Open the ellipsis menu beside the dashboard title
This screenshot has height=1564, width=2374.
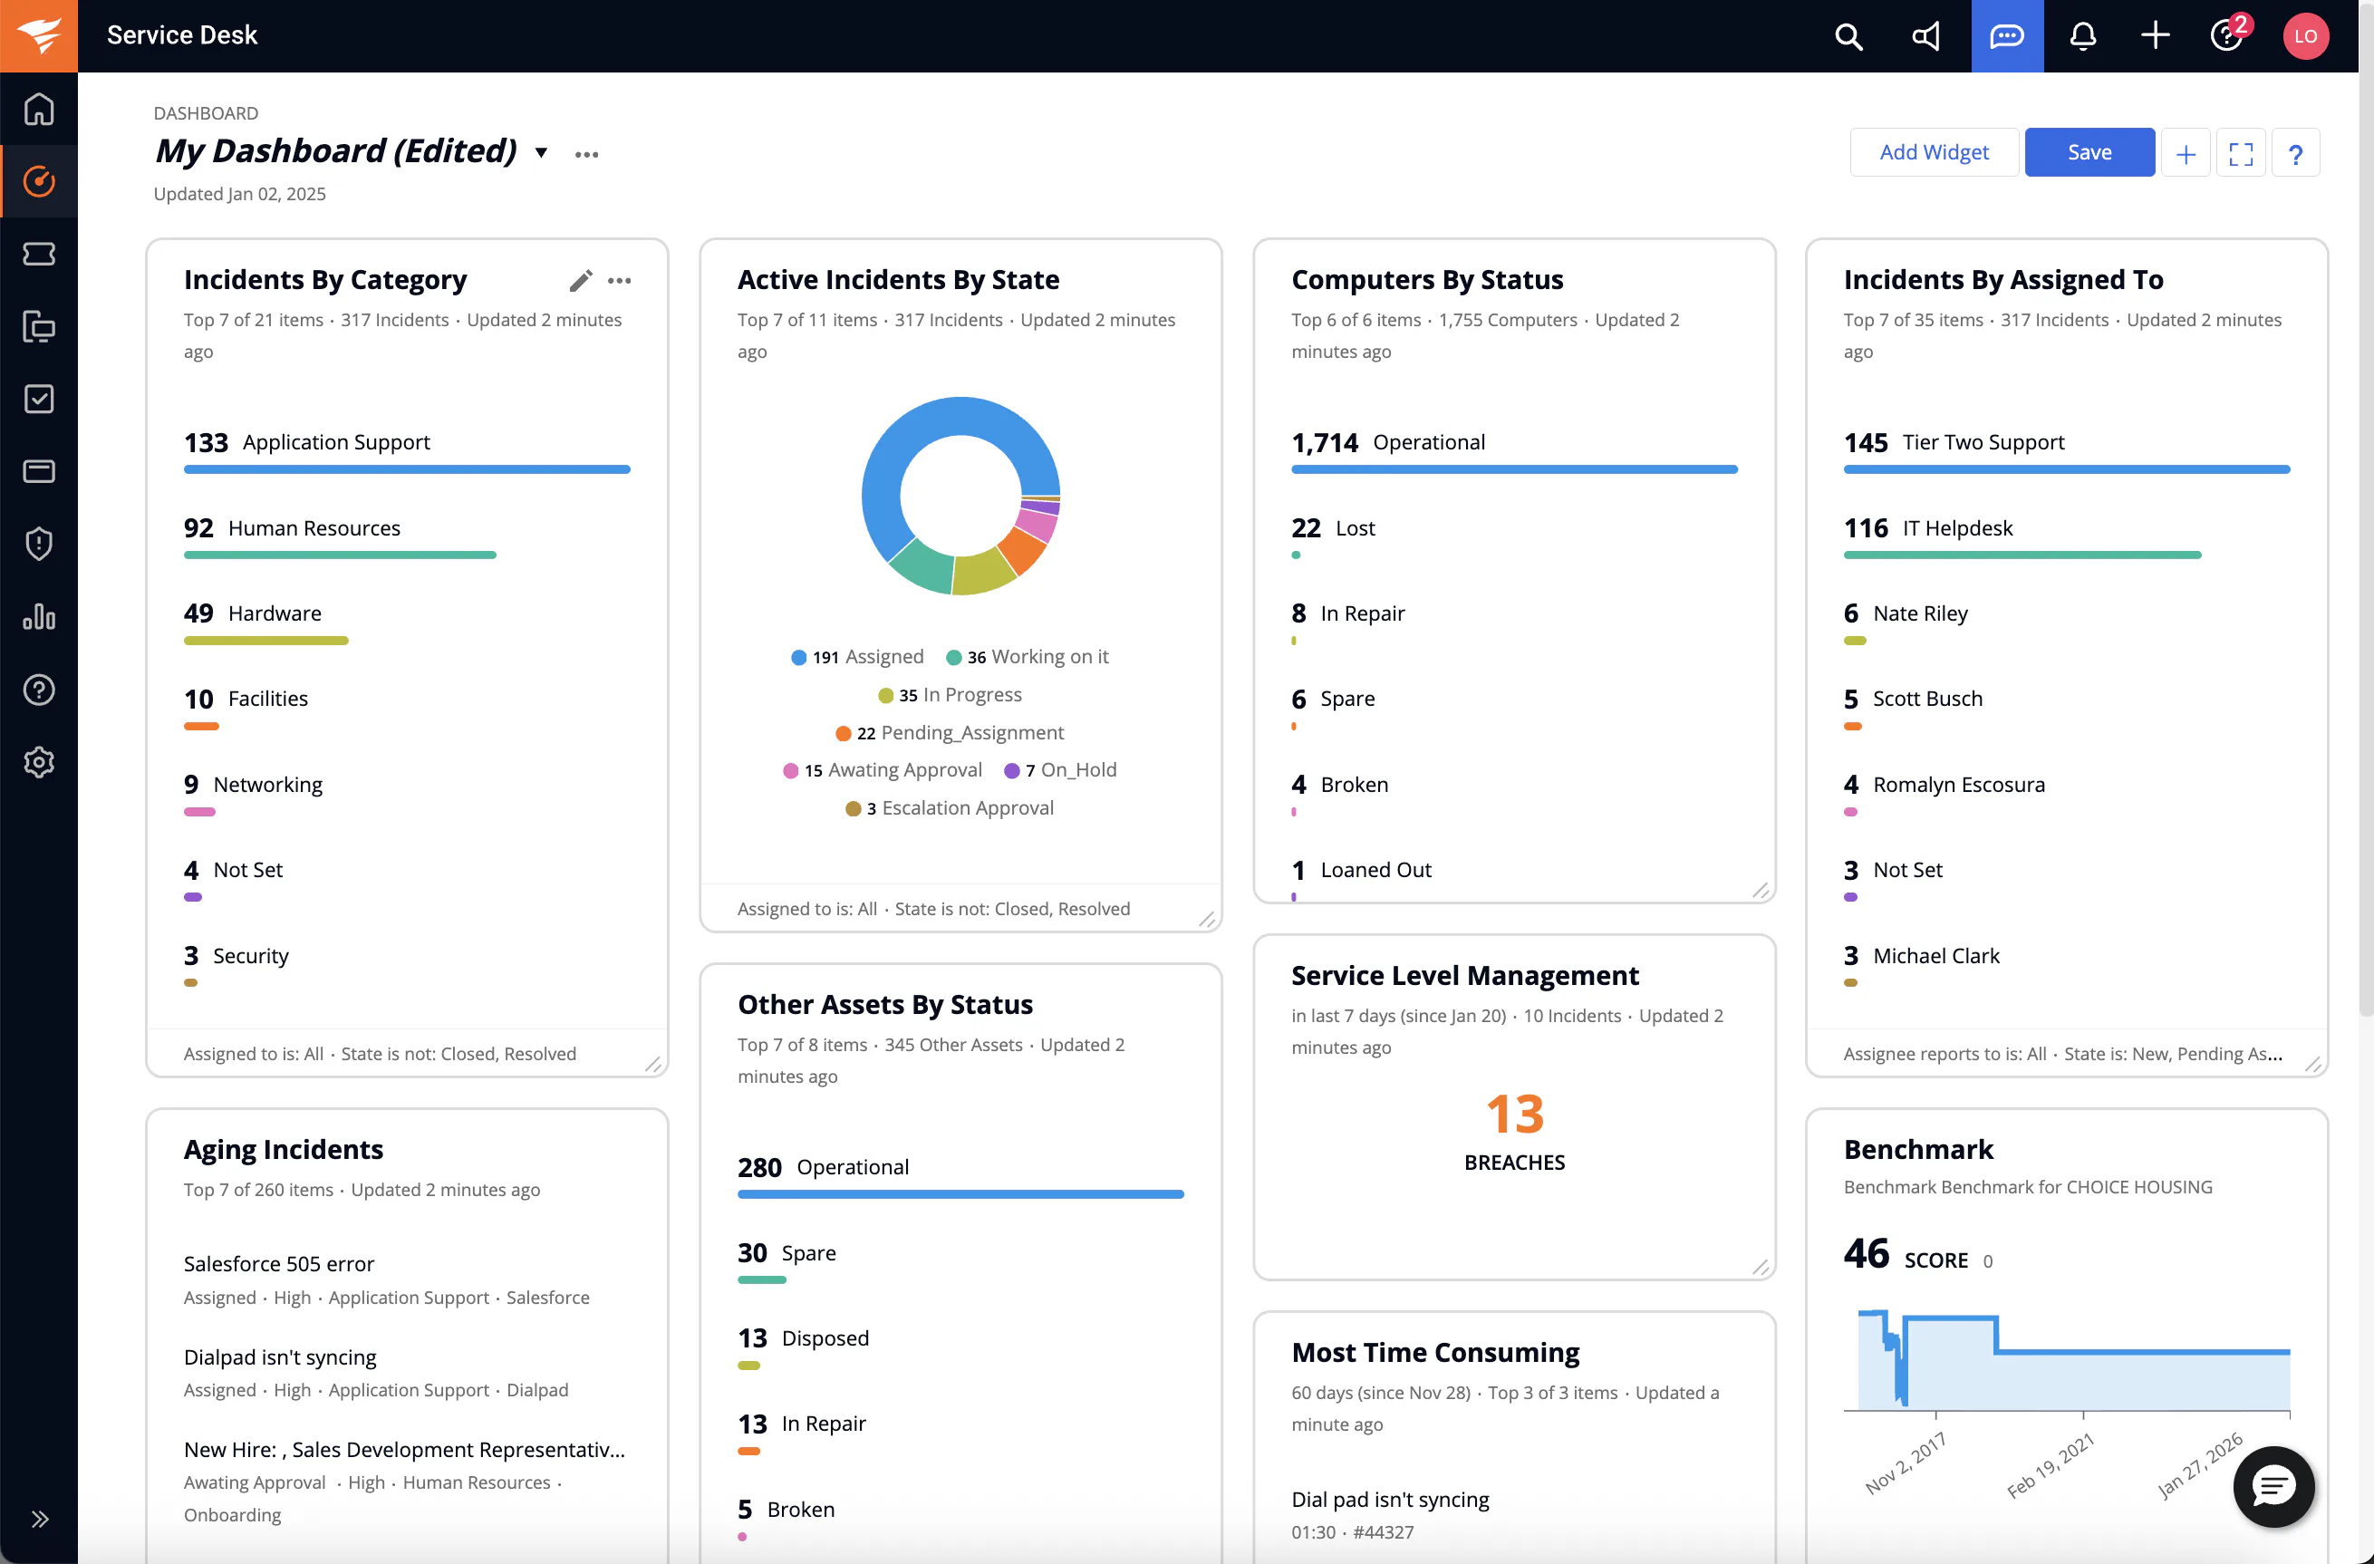click(x=586, y=155)
